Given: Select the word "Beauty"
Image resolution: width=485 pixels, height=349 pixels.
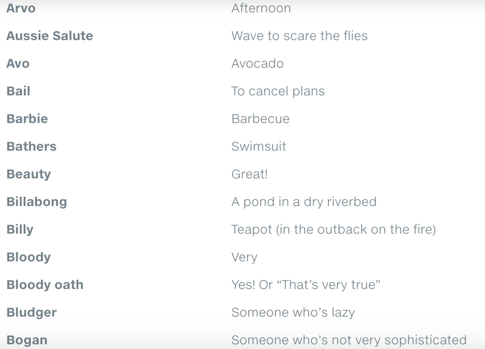Looking at the screenshot, I should 29,174.
